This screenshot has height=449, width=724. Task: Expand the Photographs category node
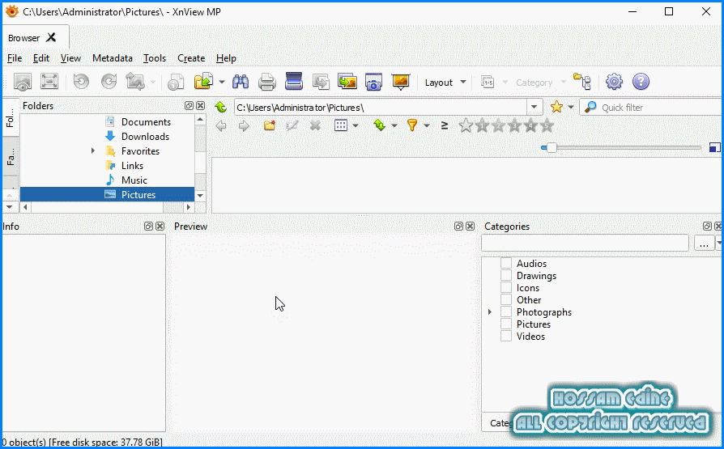coord(490,312)
